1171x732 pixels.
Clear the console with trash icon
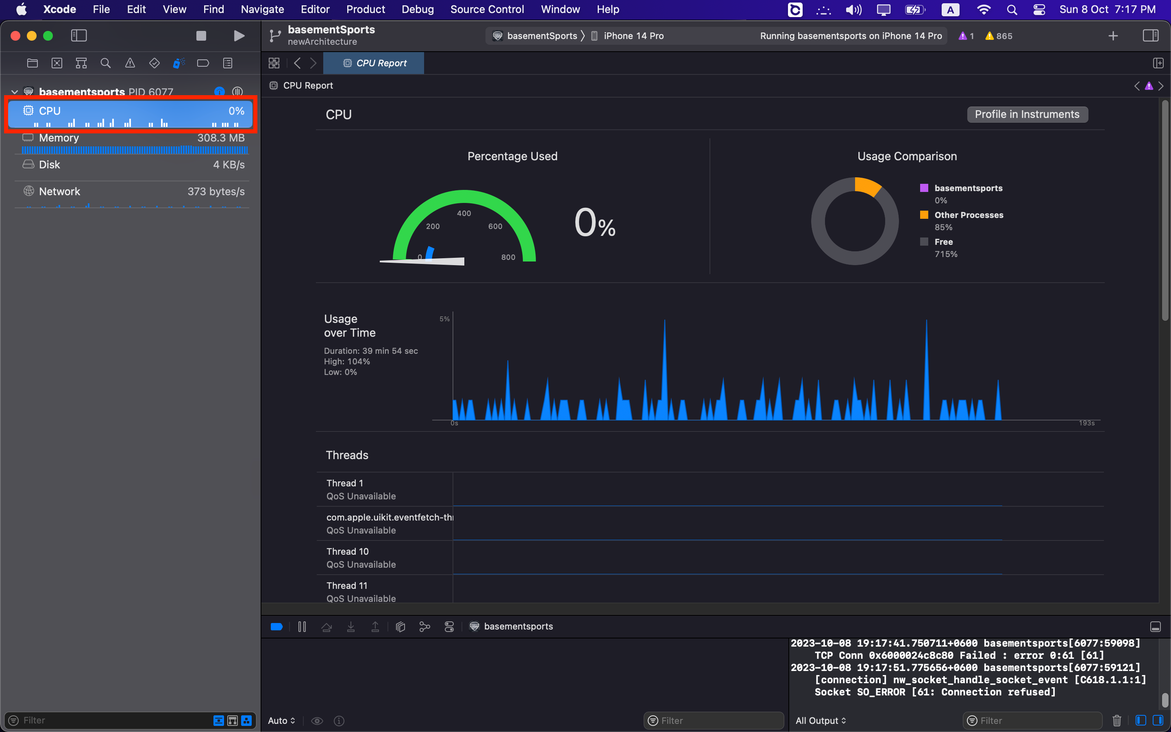point(1117,720)
